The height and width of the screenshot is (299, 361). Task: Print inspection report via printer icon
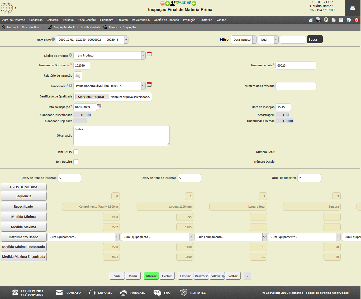tap(78, 76)
